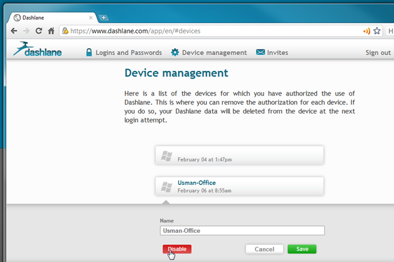Click the red Disable button
Viewport: 394px width, 262px height.
177,249
